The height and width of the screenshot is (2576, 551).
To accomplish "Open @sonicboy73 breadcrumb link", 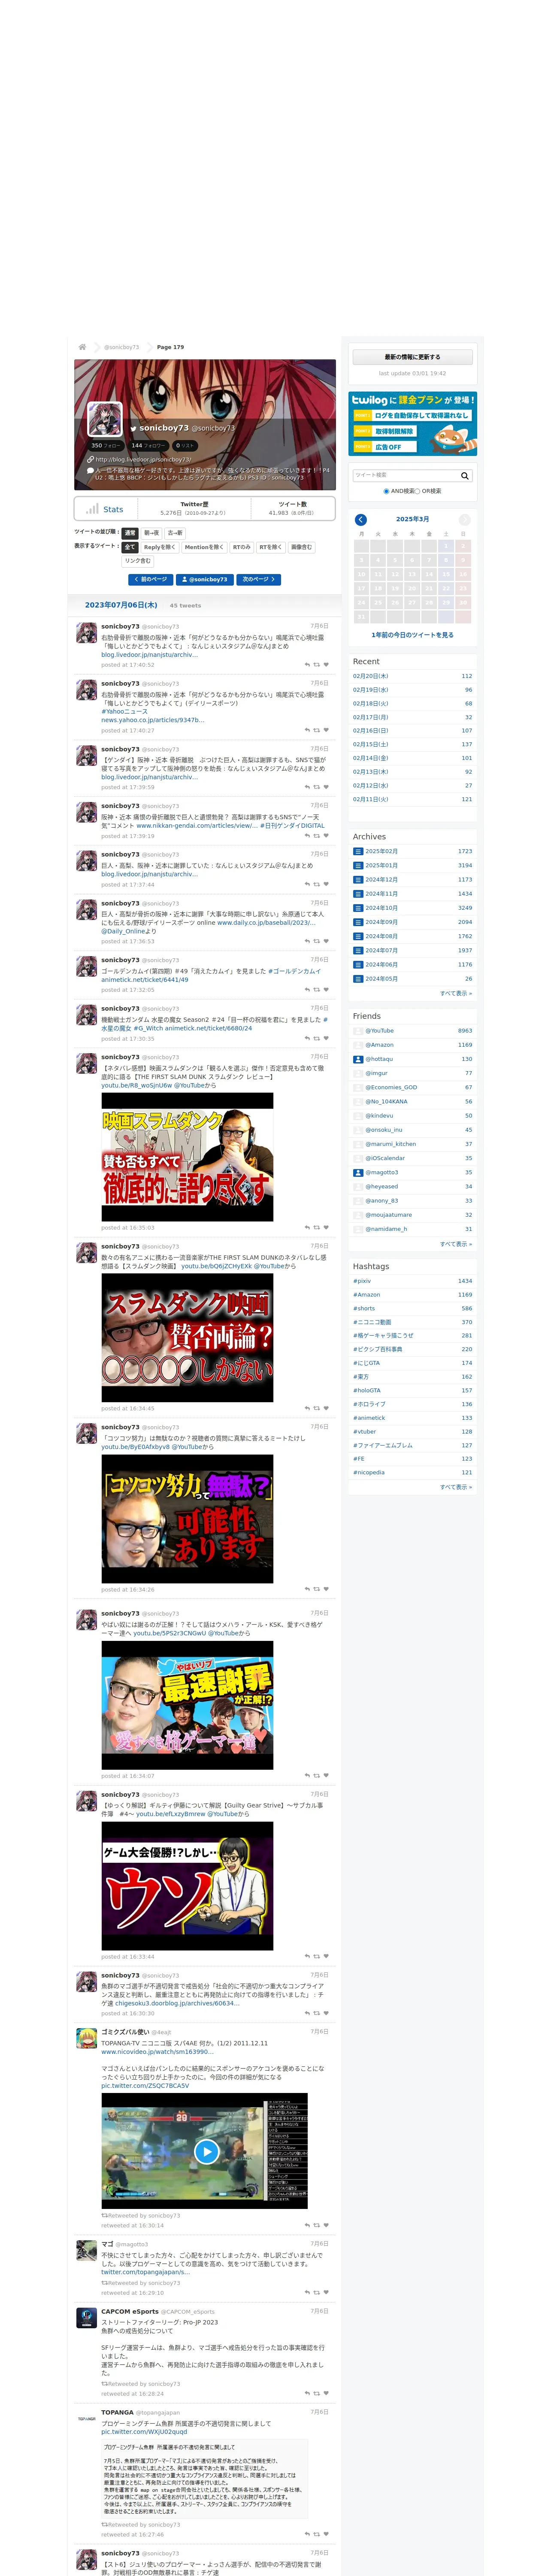I will coord(121,347).
